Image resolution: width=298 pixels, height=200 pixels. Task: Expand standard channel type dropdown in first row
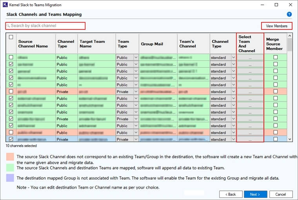234,57
